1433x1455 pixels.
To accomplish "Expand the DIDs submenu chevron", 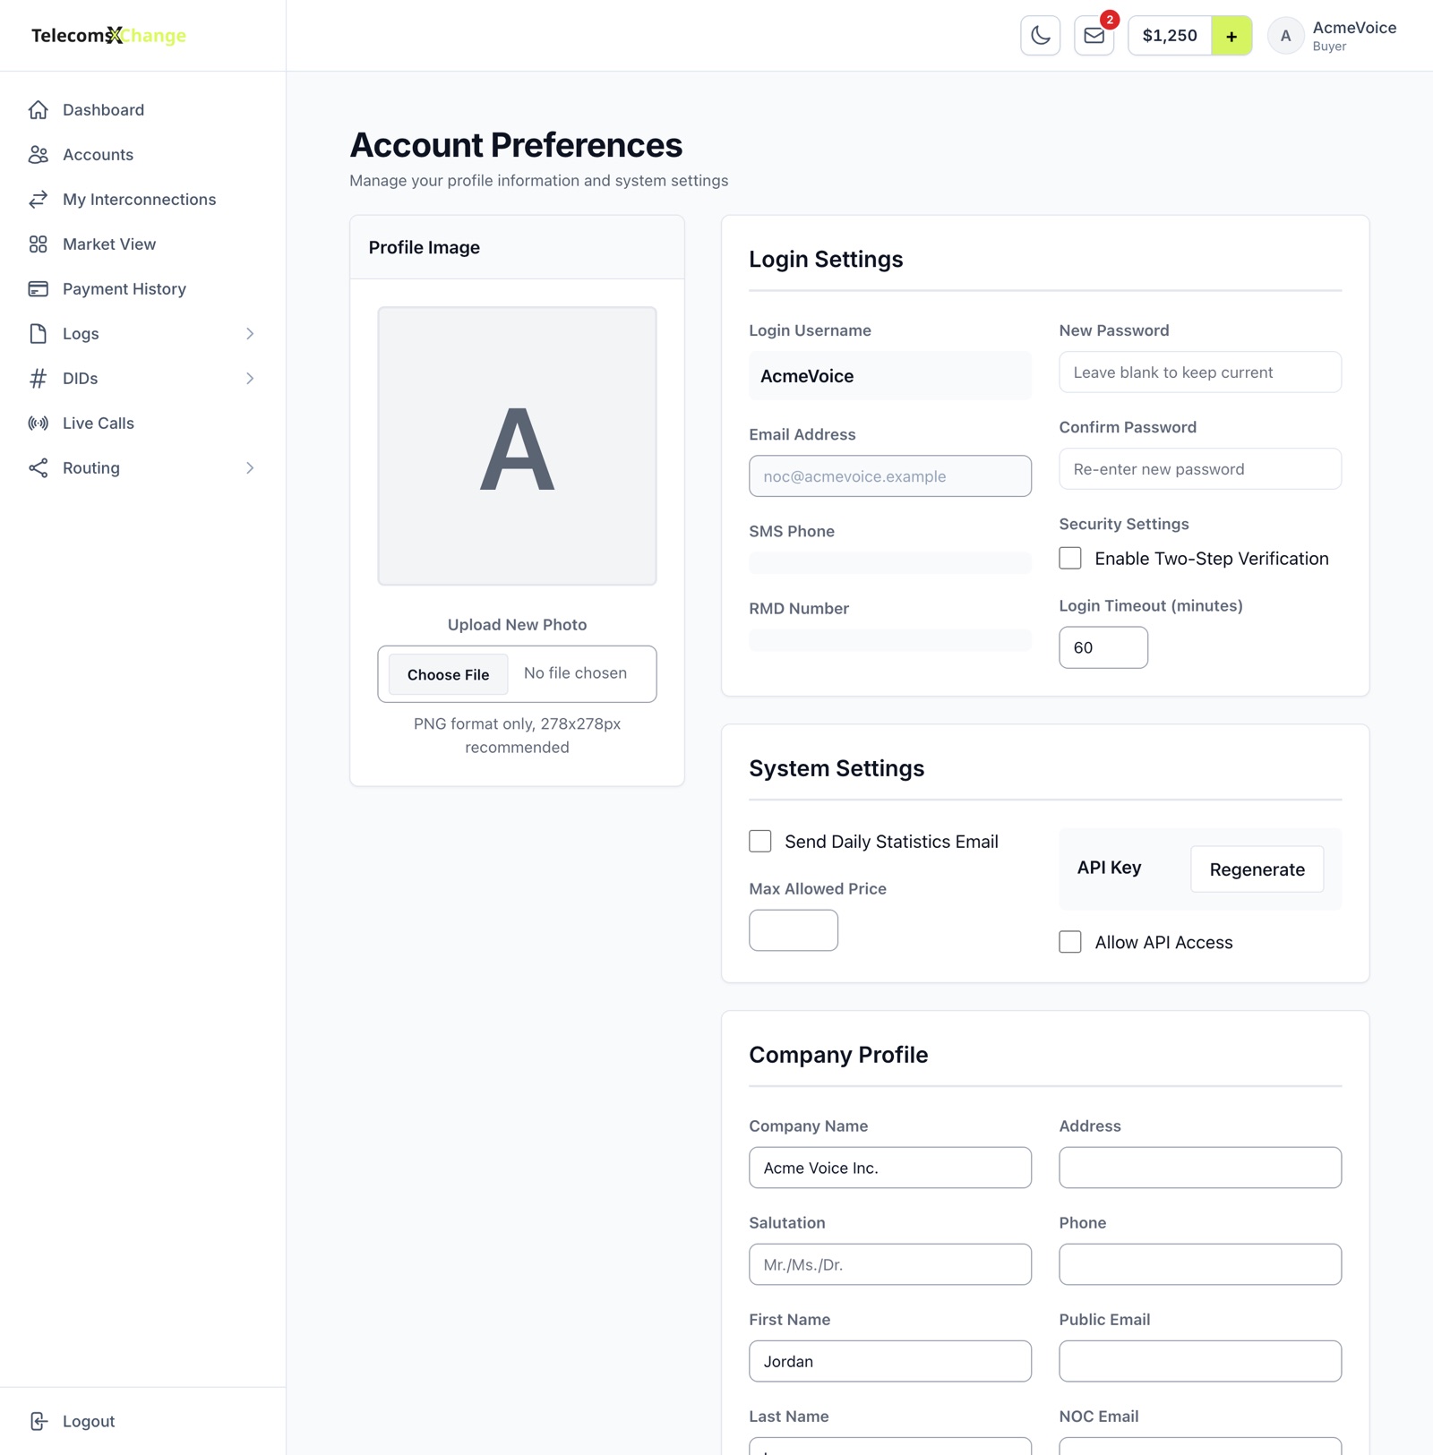I will tap(250, 379).
